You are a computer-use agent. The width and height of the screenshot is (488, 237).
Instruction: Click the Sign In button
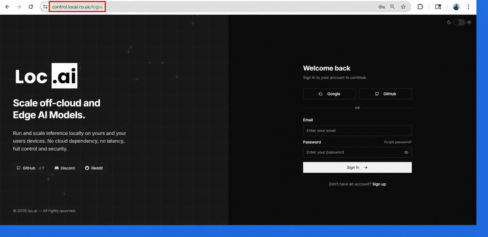pyautogui.click(x=357, y=167)
